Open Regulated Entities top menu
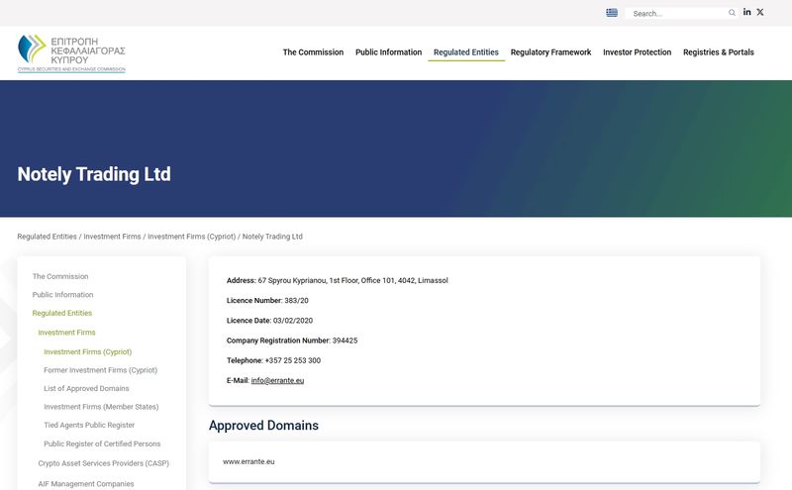 465,52
